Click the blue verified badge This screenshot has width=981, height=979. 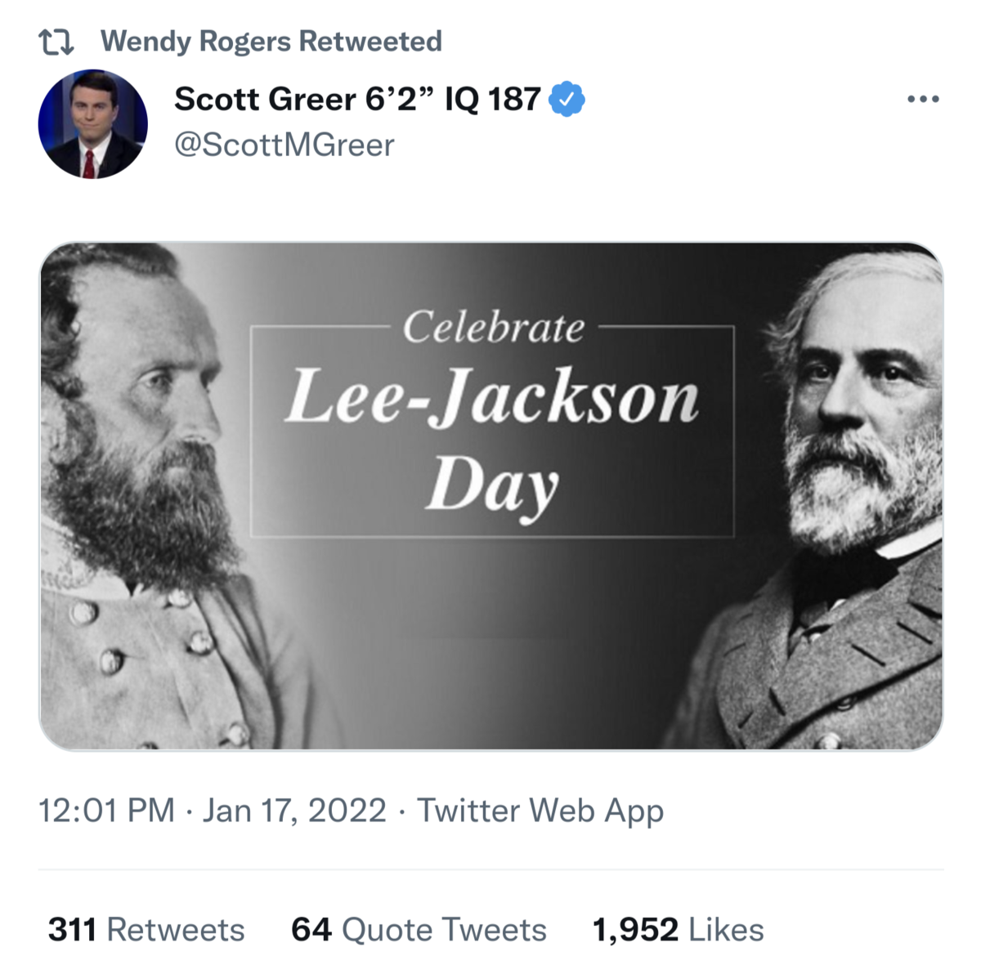tap(567, 100)
